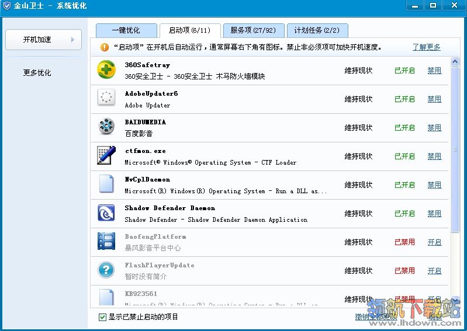This screenshot has height=331, width=467.
Task: Click the scrollbar up arrow
Action: [455, 61]
